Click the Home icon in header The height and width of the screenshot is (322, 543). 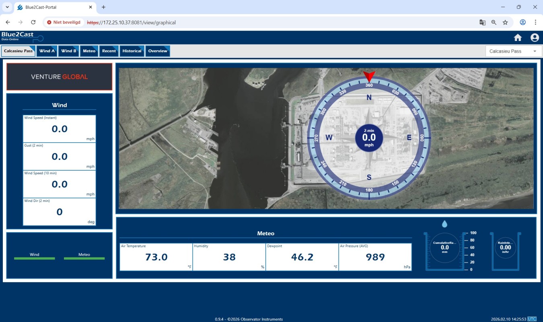pos(518,38)
